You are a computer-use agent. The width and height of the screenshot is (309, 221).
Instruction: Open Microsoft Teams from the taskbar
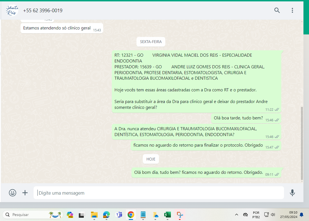(119, 215)
